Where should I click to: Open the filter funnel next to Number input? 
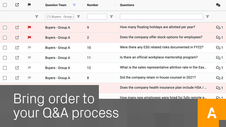(x=111, y=17)
